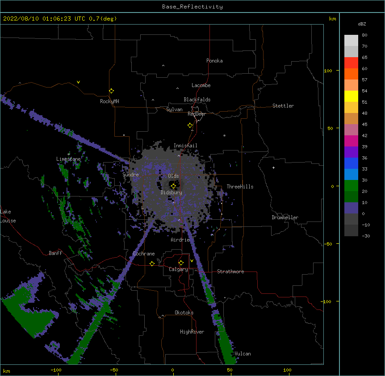Pick the mauve pink swatch between 45 and 42
Image resolution: width=385 pixels, height=376 pixels.
click(351, 130)
